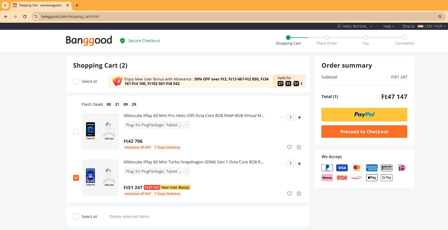The image size is (448, 230).
Task: Click the Google Pay payment icon
Action: (x=387, y=178)
